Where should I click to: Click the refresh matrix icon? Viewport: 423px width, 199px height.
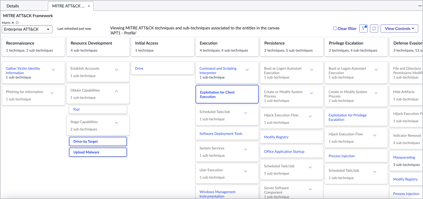374,28
